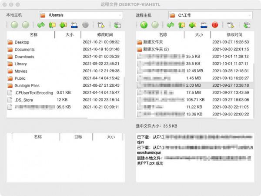Click the grayed stop icon in local toolbar
261x196 pixels.
click(x=85, y=25)
